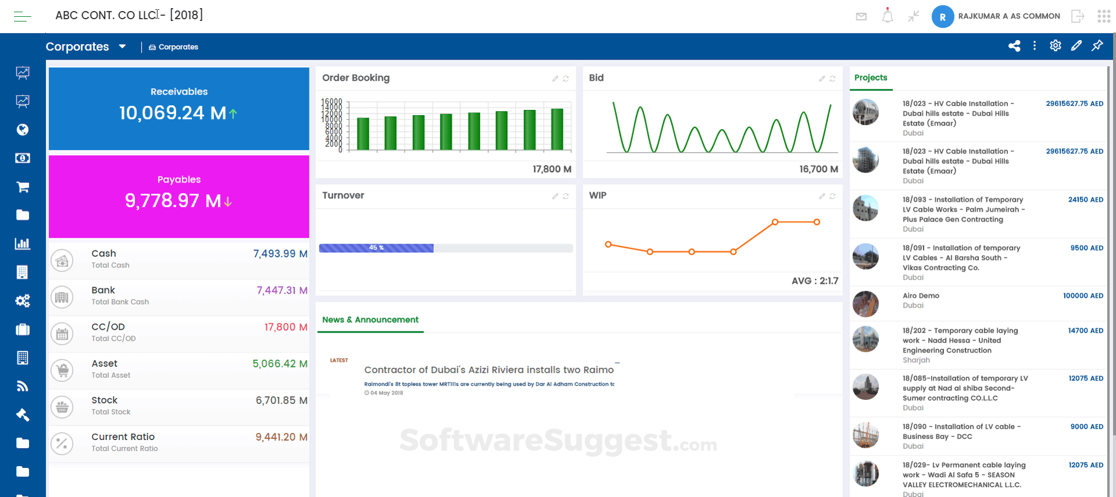Click the collapse fullscreen arrows icon
Screen dimensions: 1116x497
914,16
